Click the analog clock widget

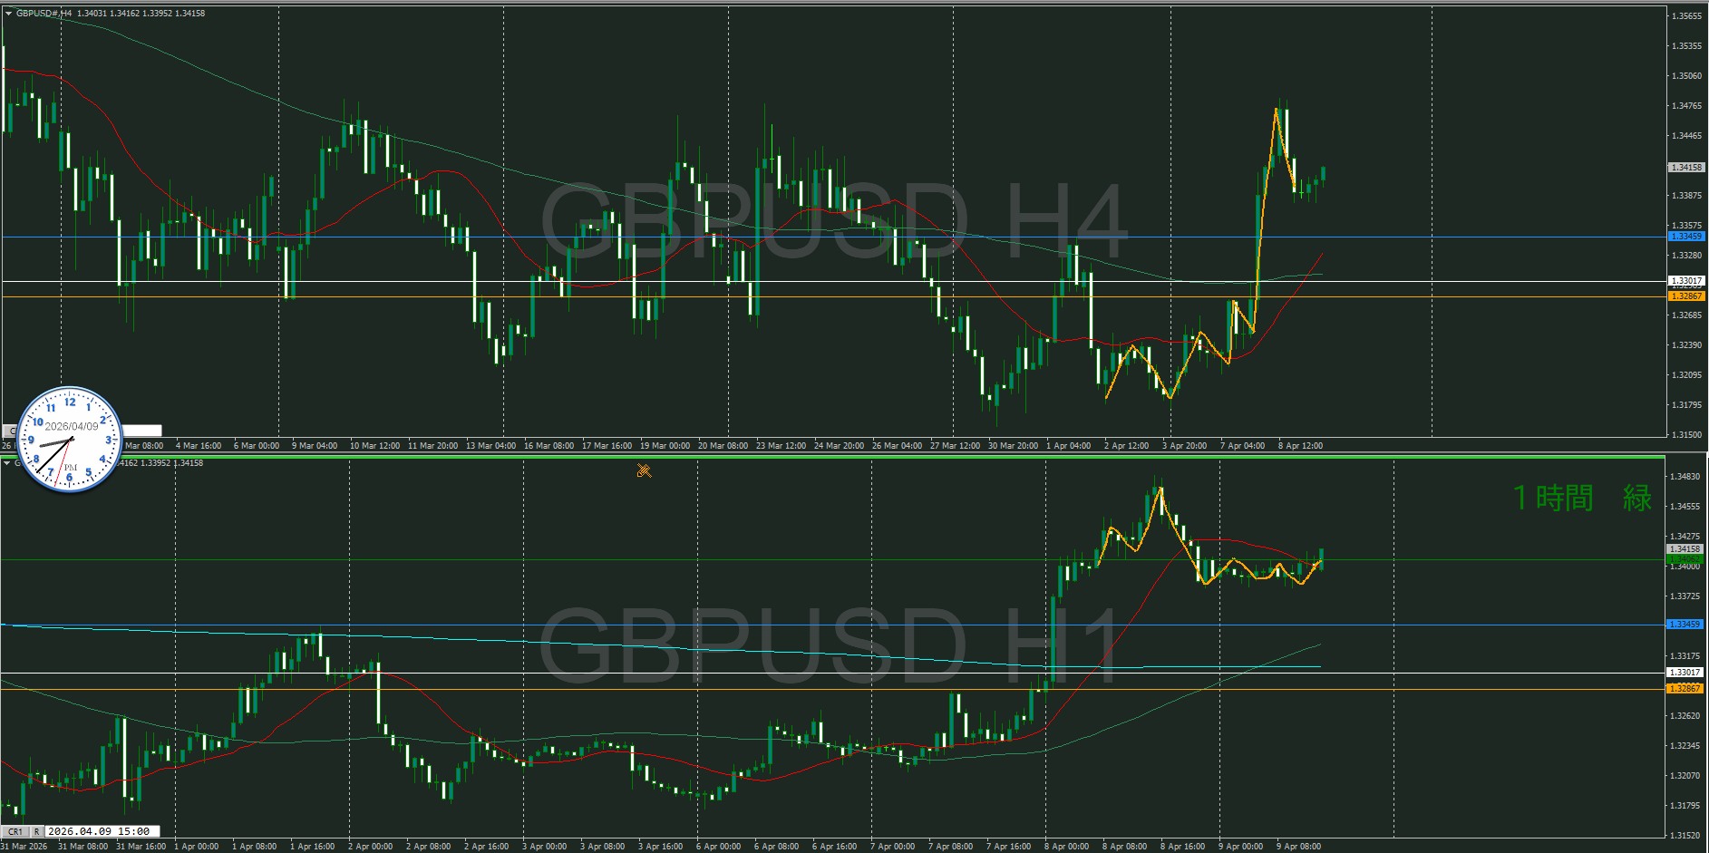pyautogui.click(x=70, y=441)
